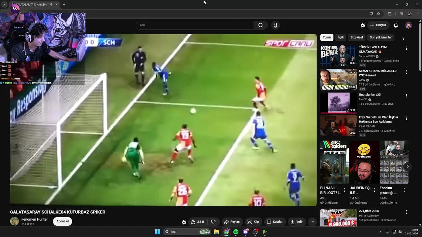The height and width of the screenshot is (237, 422).
Task: Click the football match video player
Action: click(163, 120)
